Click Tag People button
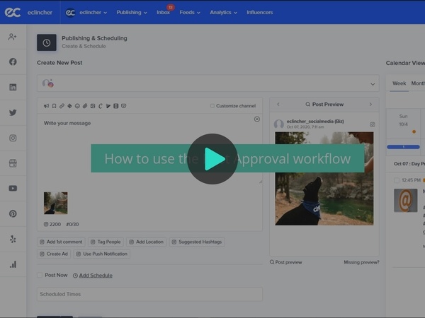 [106, 242]
